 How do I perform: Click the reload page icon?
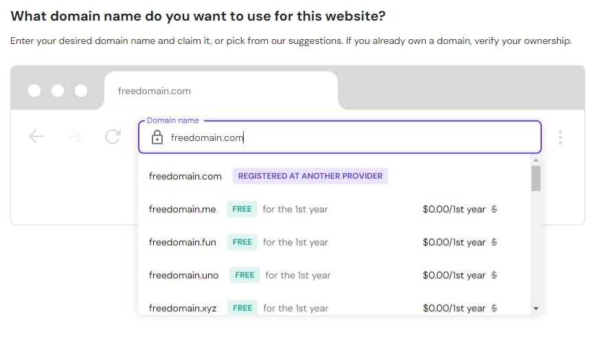coord(113,137)
